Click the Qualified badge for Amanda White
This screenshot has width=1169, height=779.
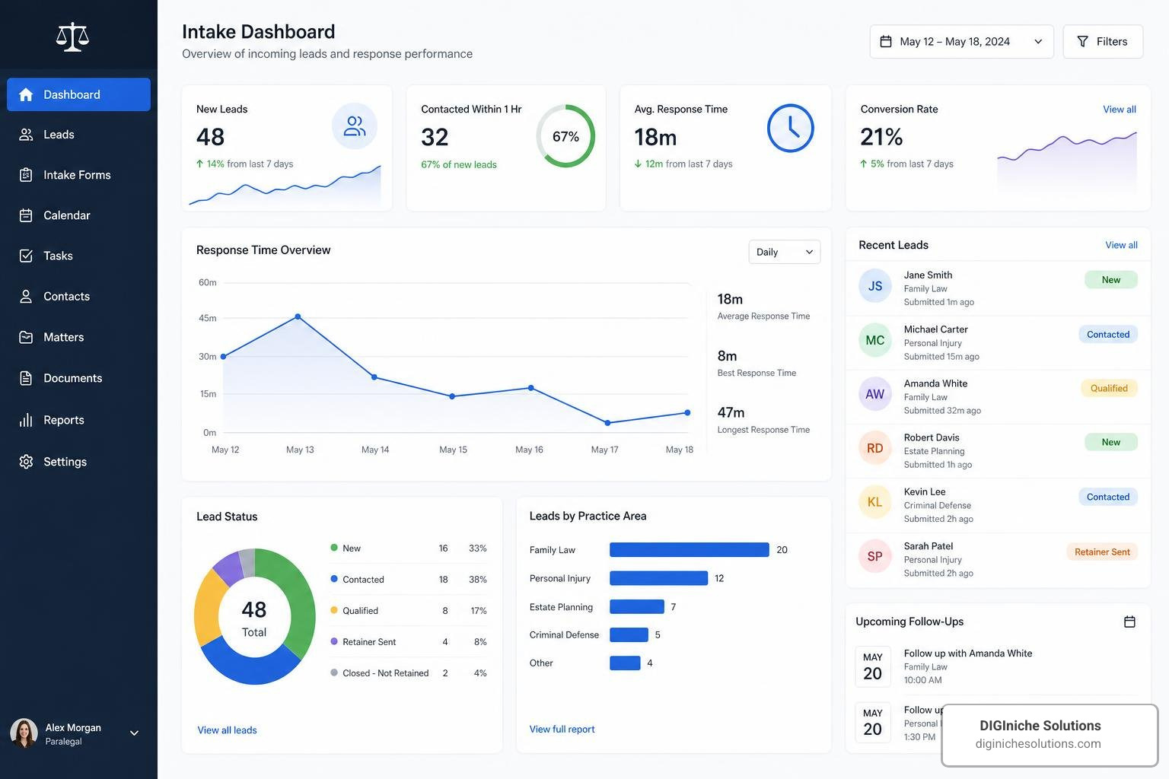coord(1109,388)
